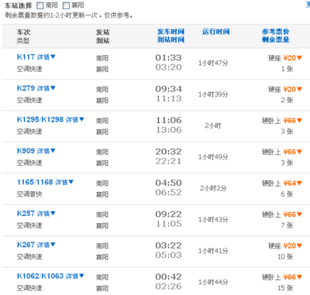Click the orange price arrow for K279
Image resolution: width=310 pixels, height=295 pixels.
(299, 89)
